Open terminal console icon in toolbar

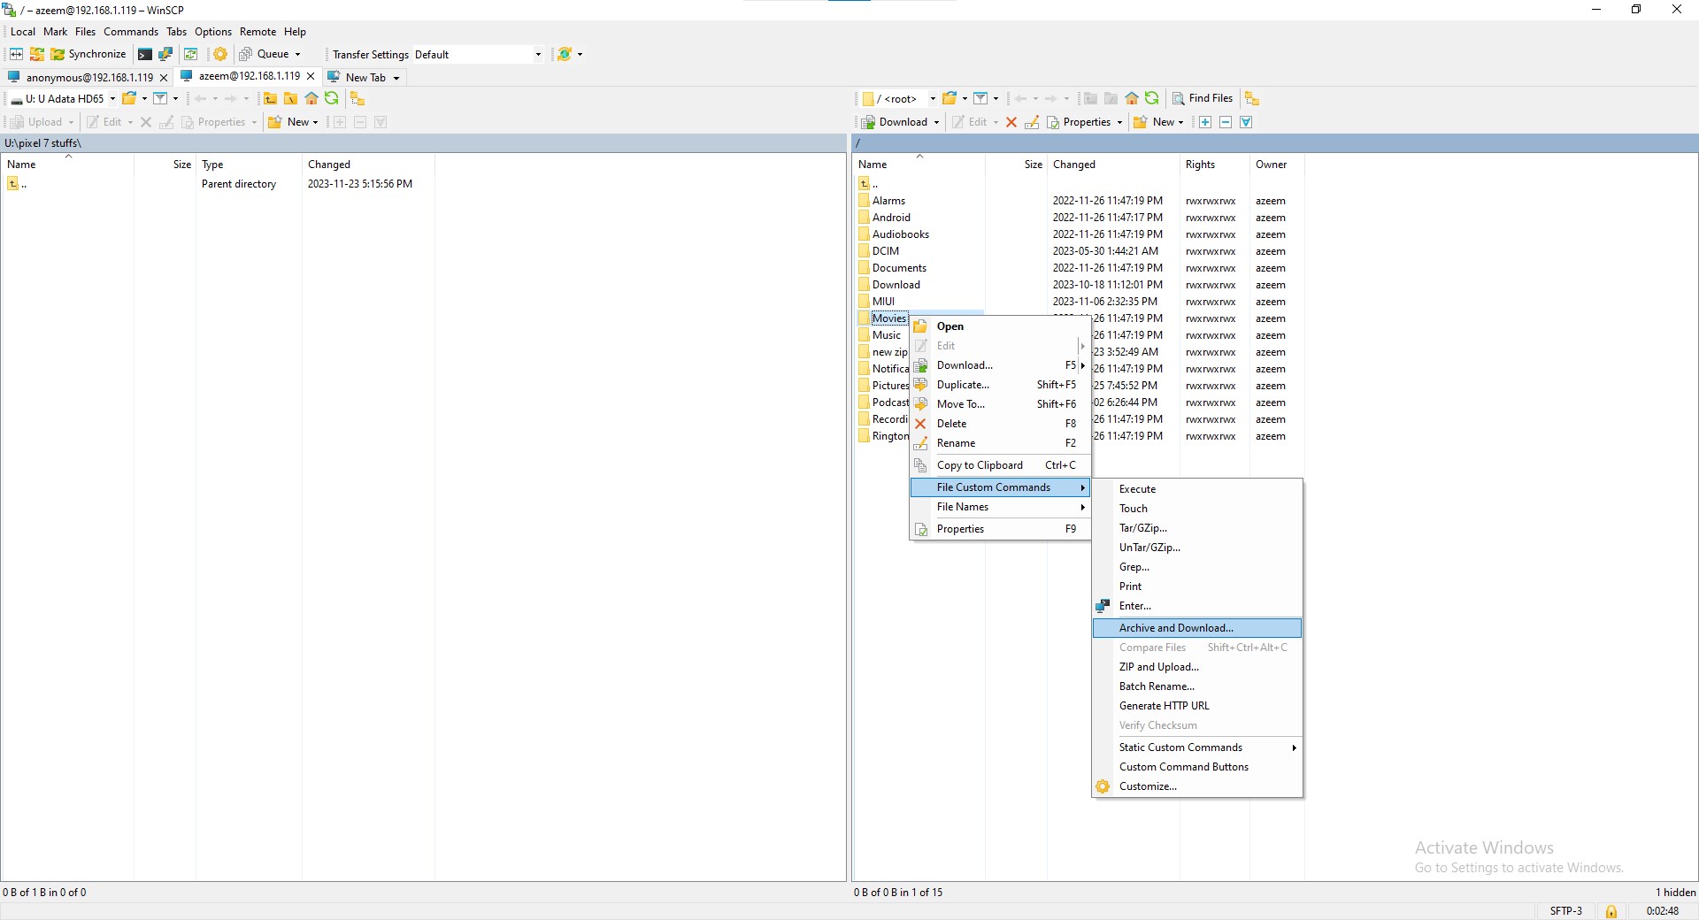145,54
